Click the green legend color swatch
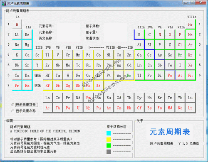The image size is (208, 162). 109,145
